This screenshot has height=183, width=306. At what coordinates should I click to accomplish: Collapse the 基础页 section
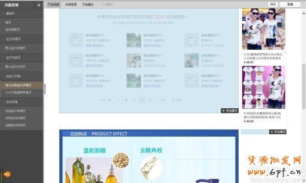click(21, 13)
